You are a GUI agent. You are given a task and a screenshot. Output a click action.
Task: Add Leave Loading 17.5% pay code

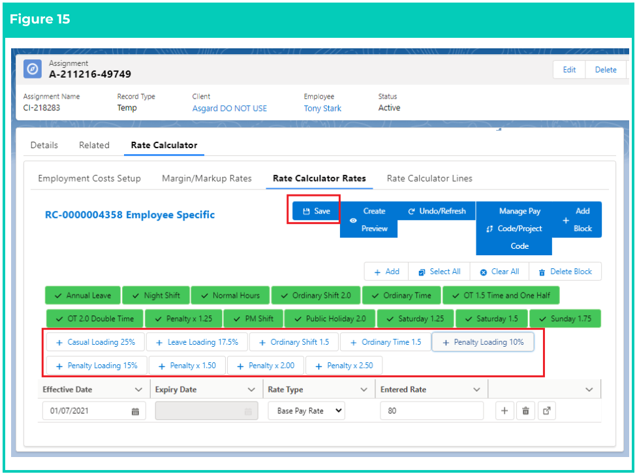[x=197, y=342]
